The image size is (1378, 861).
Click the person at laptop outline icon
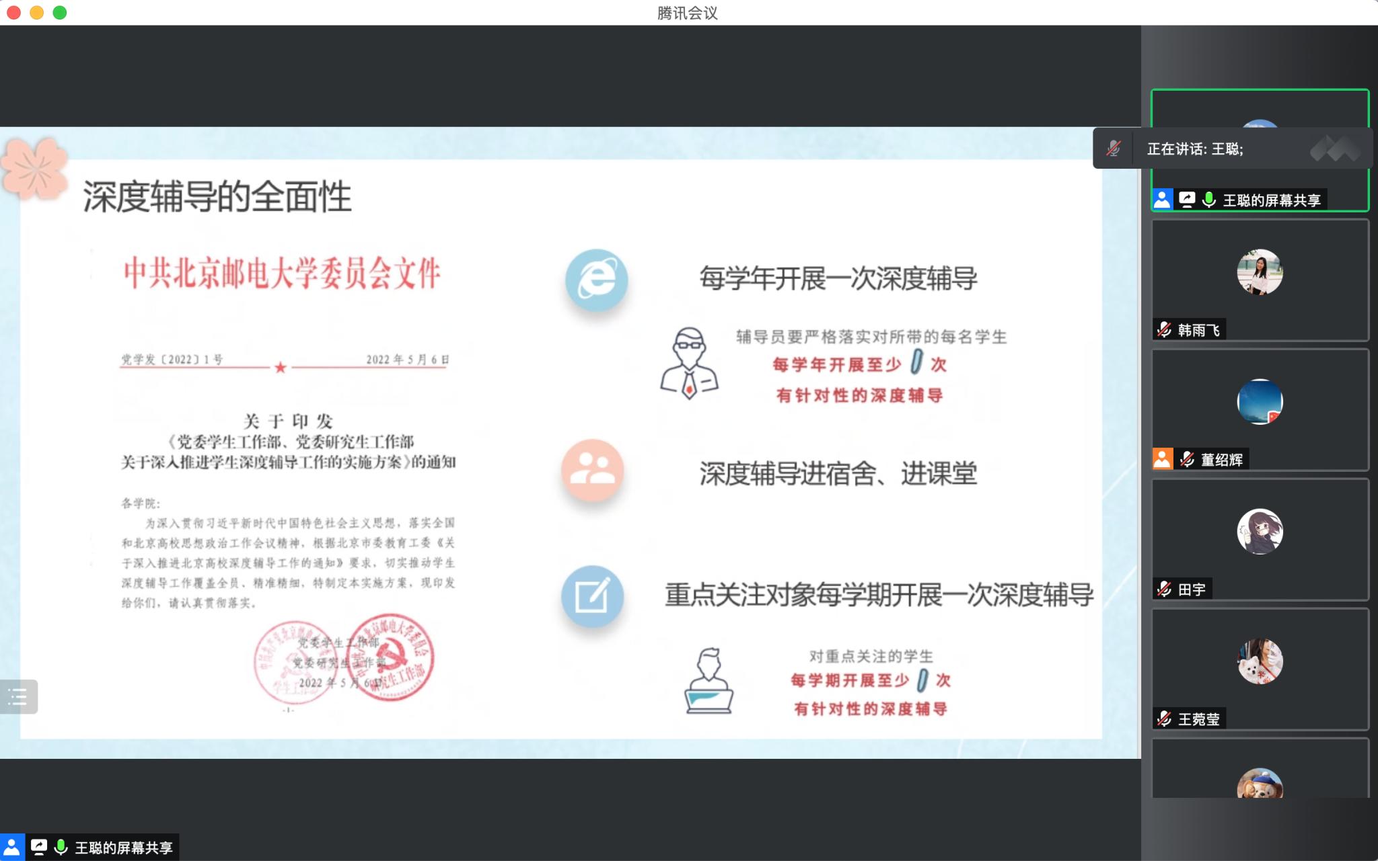click(x=709, y=680)
